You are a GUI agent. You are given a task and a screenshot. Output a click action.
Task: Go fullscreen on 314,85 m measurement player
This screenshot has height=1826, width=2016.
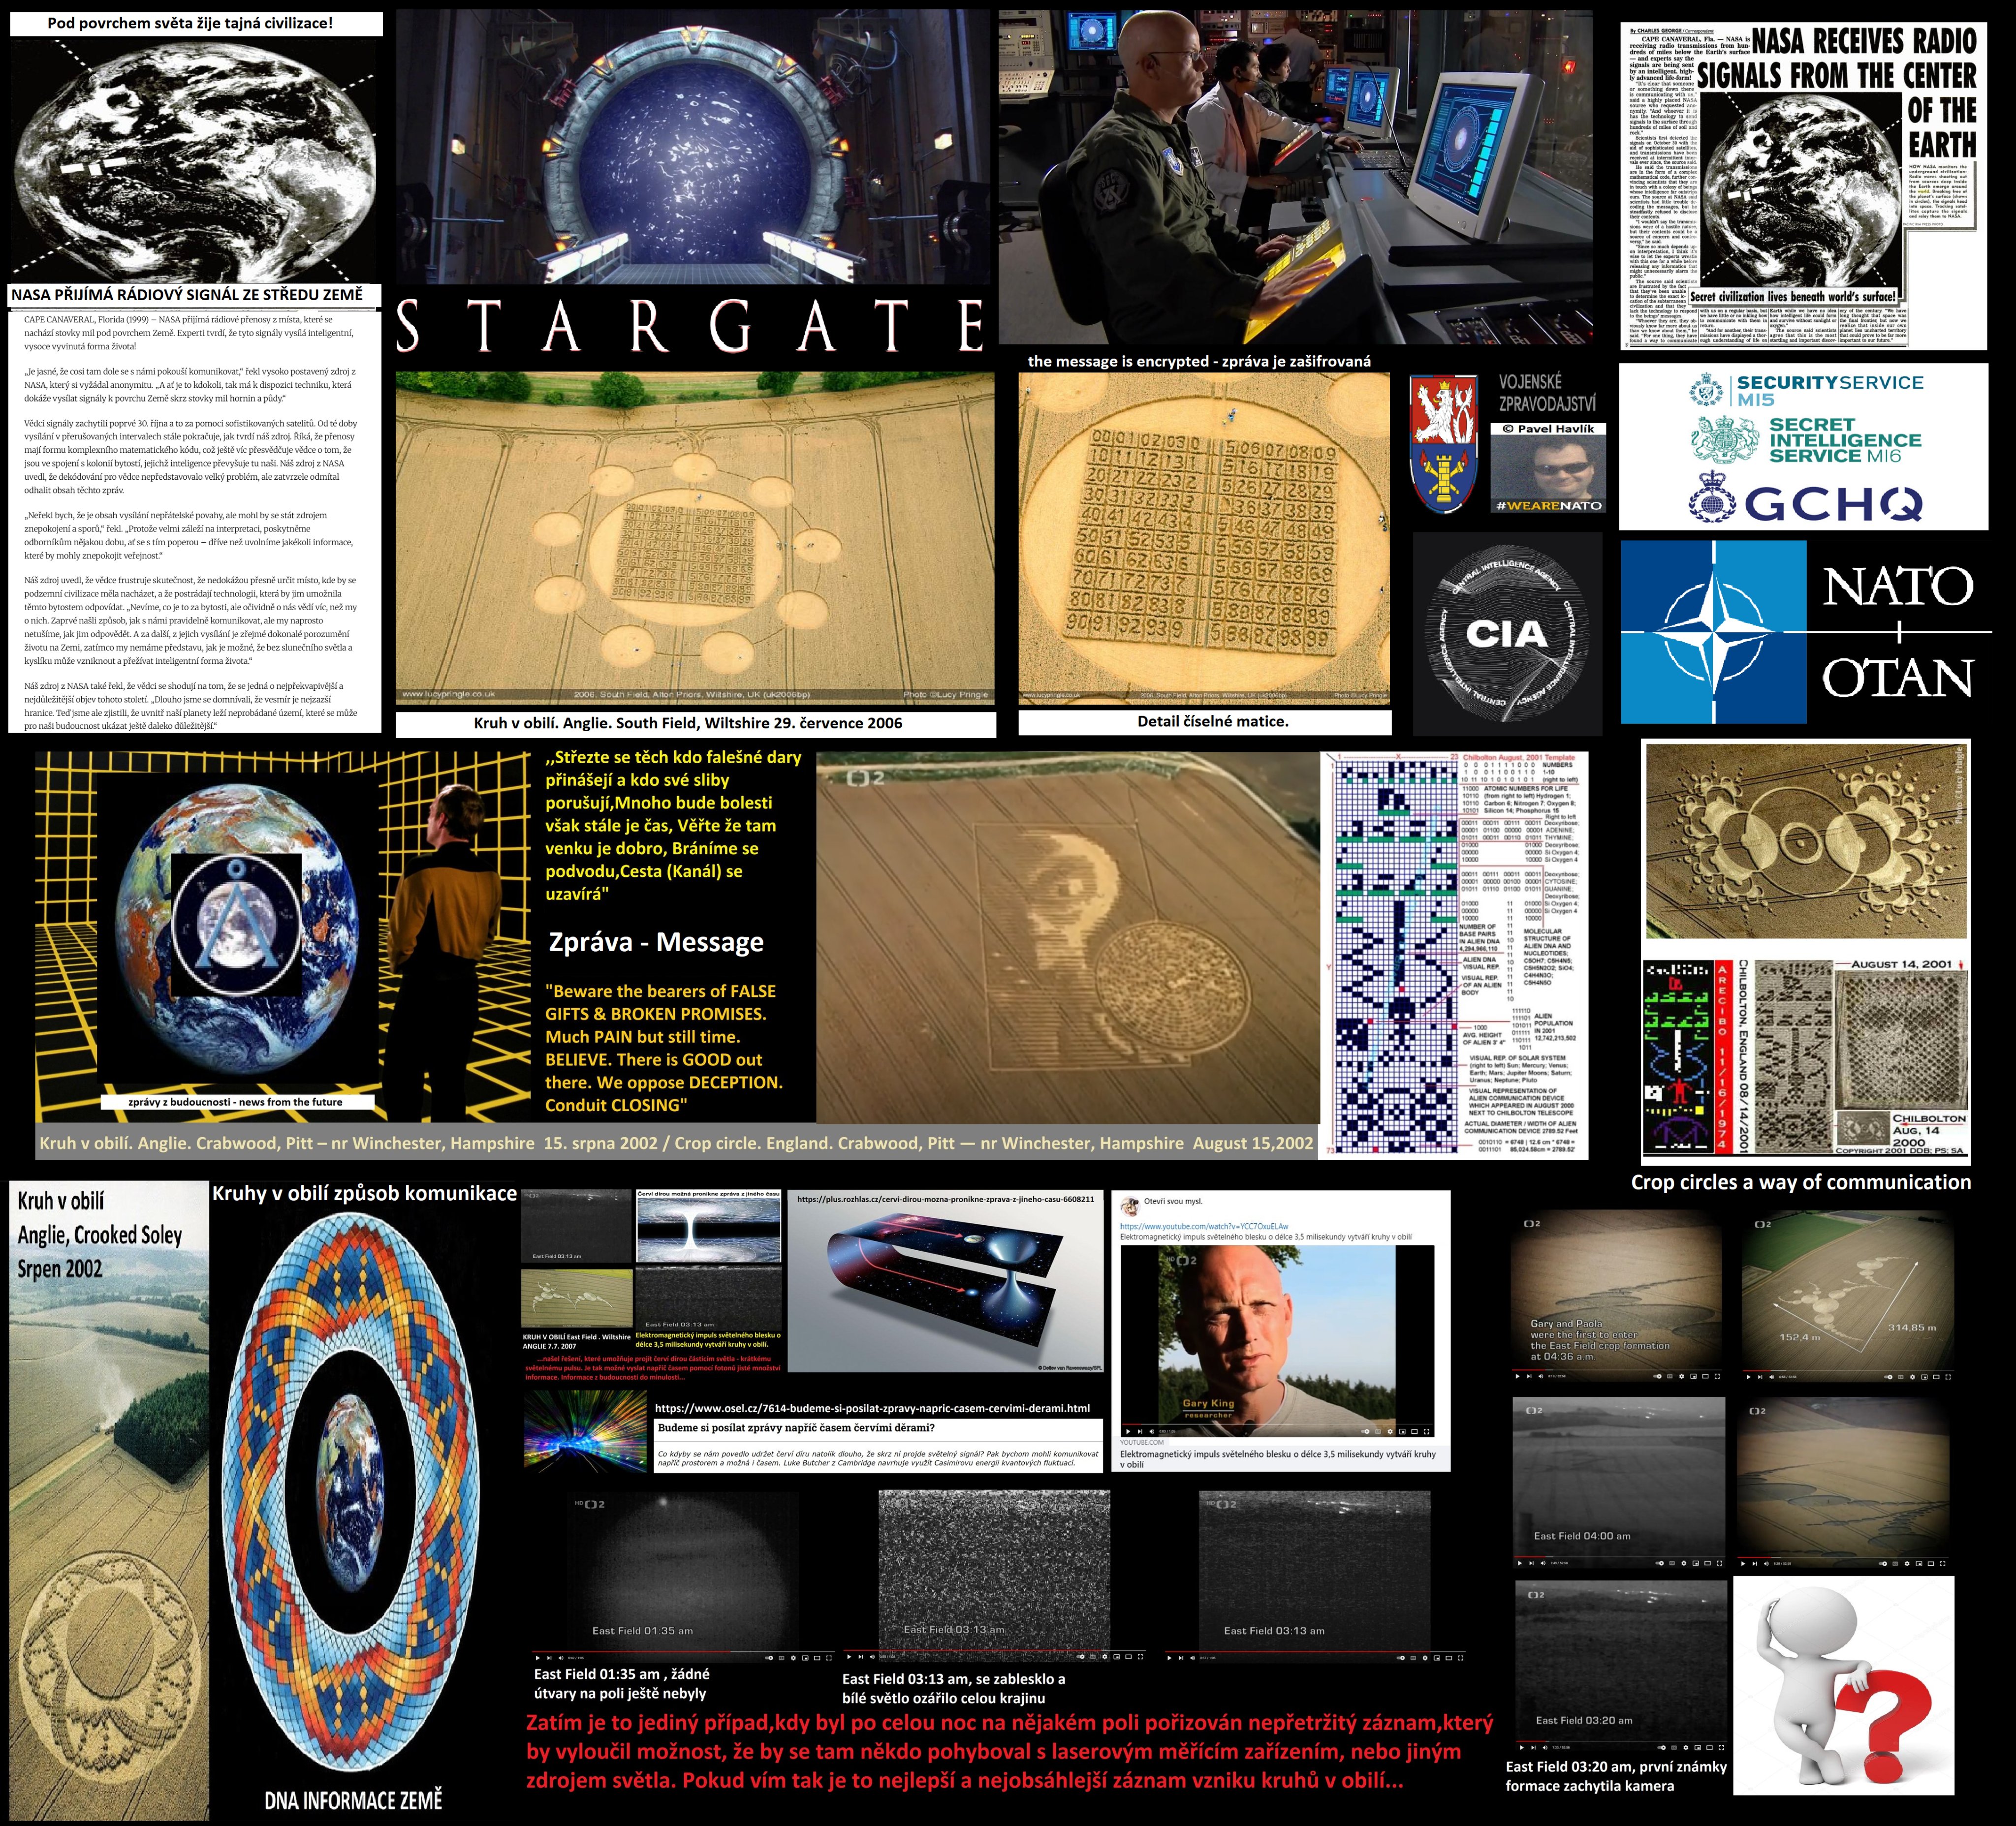pyautogui.click(x=1948, y=1377)
